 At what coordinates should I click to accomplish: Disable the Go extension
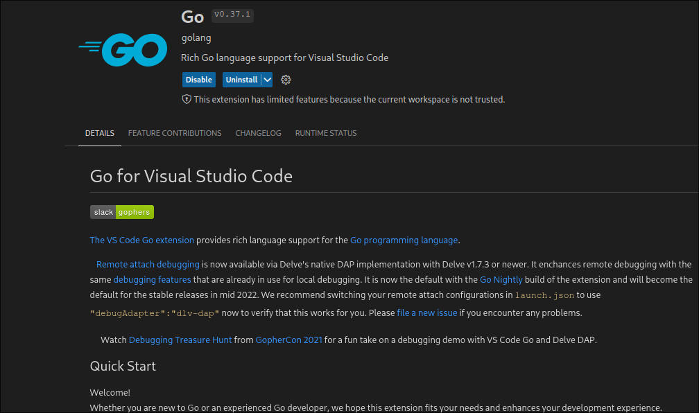(x=199, y=80)
